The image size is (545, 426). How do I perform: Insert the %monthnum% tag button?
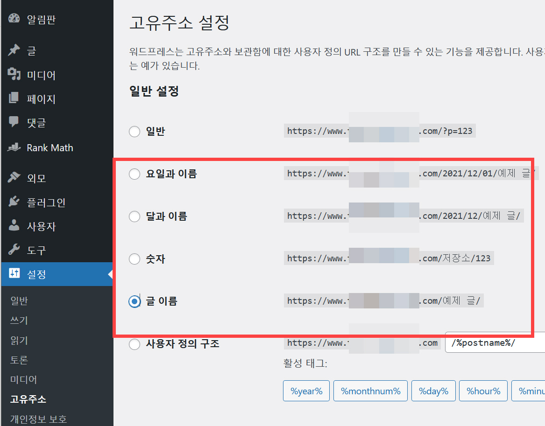(x=370, y=391)
